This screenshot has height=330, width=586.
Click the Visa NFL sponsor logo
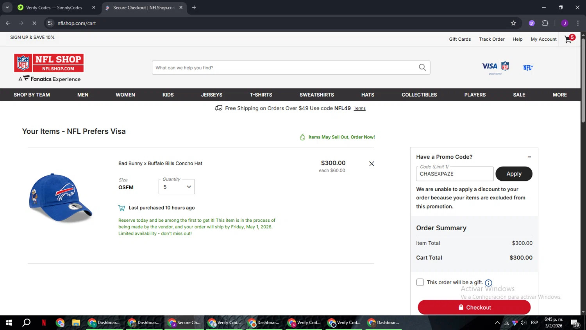coord(495,67)
